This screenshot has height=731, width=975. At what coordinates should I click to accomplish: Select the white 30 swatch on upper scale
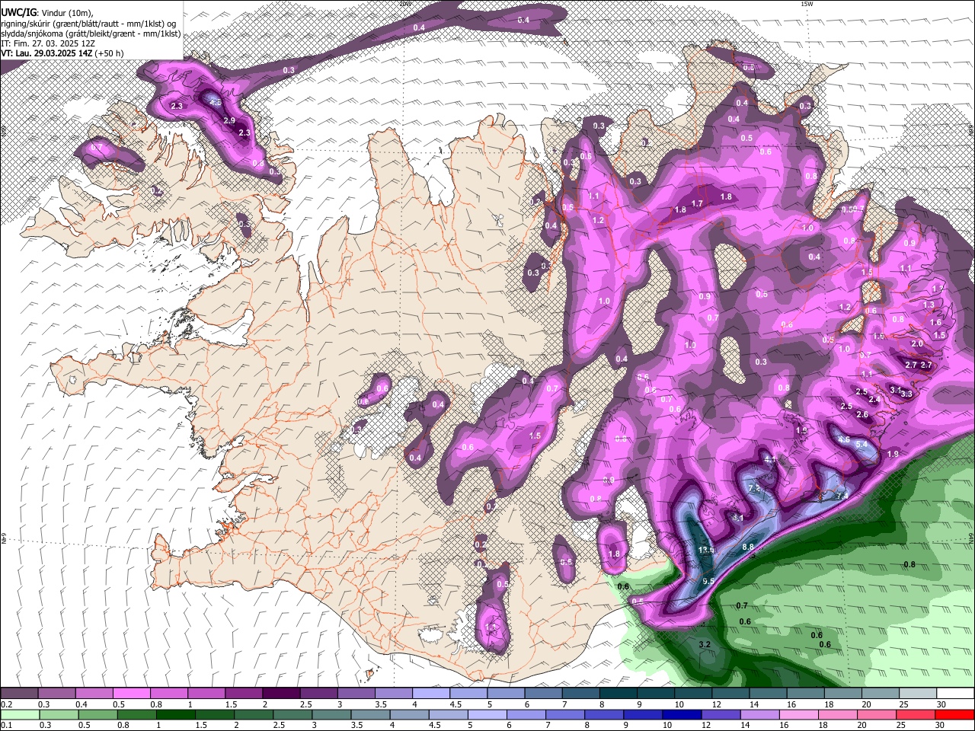[x=956, y=694]
